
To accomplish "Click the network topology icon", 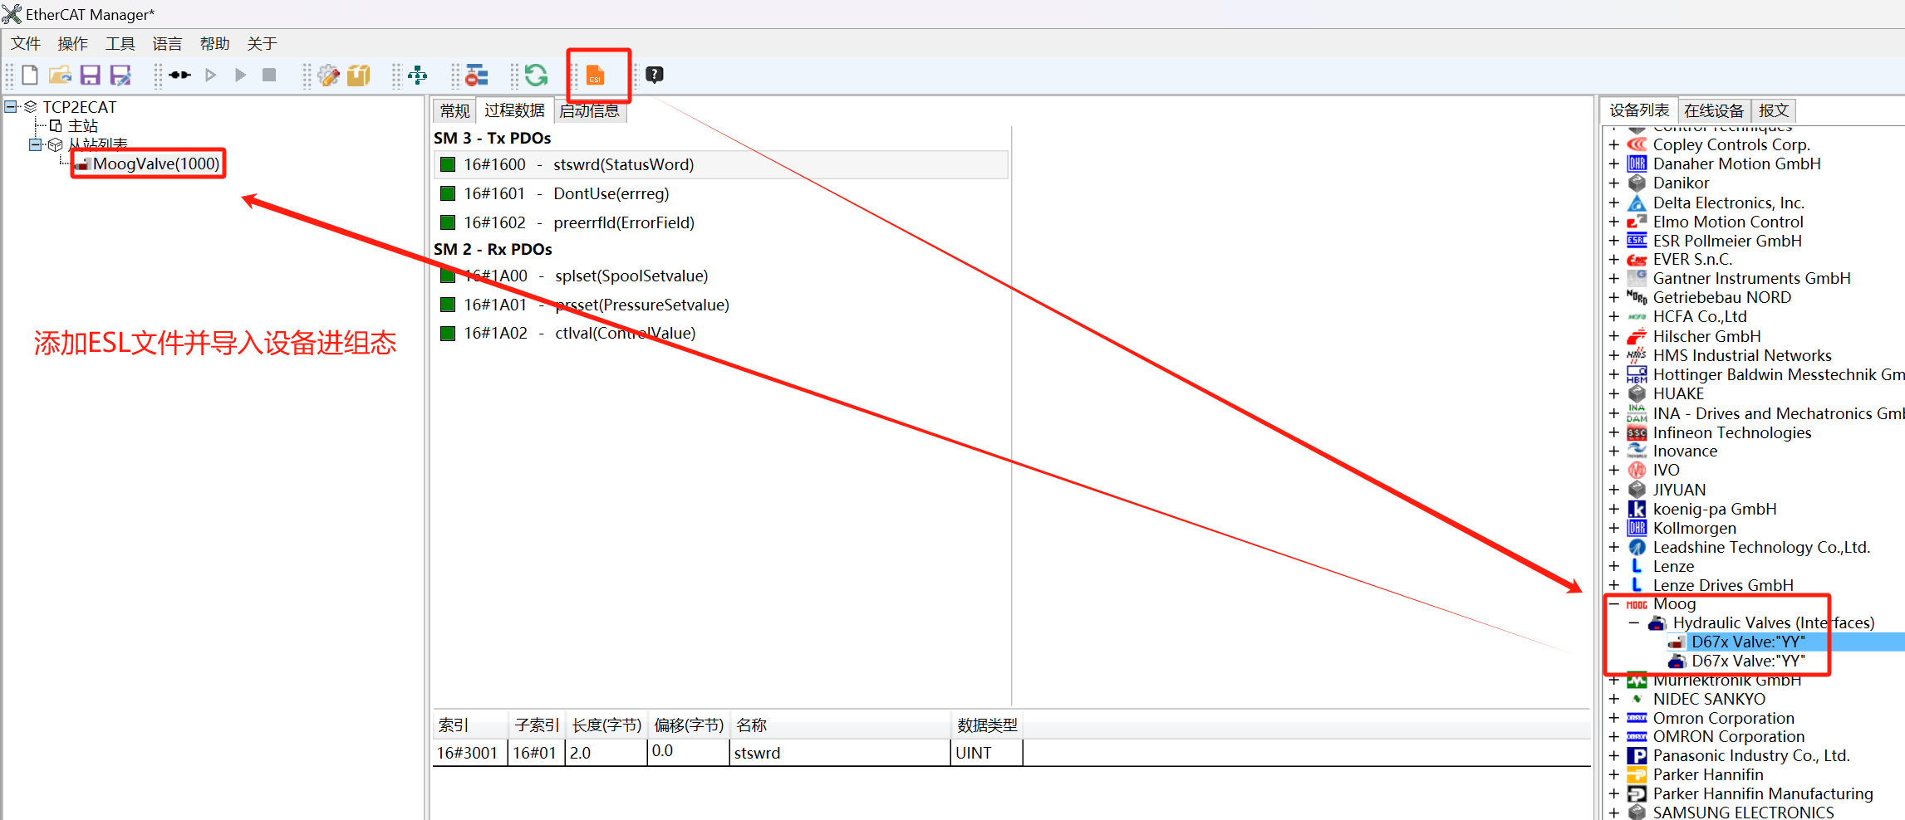I will (x=418, y=75).
